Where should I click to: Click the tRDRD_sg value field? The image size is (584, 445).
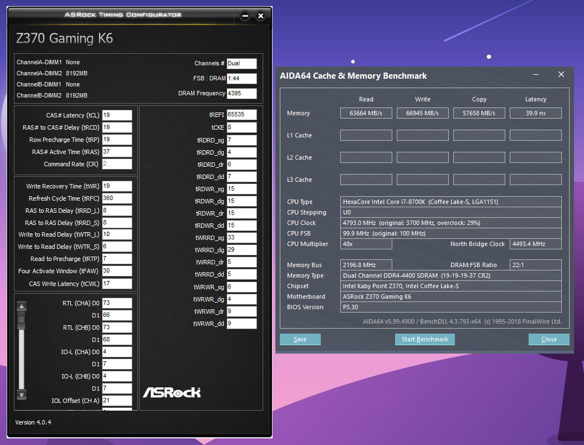pos(242,140)
